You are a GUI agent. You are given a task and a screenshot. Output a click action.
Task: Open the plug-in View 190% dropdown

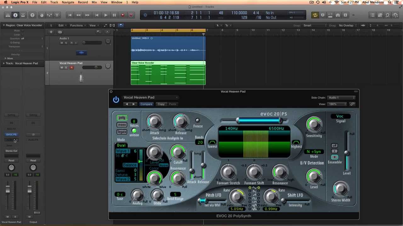337,104
